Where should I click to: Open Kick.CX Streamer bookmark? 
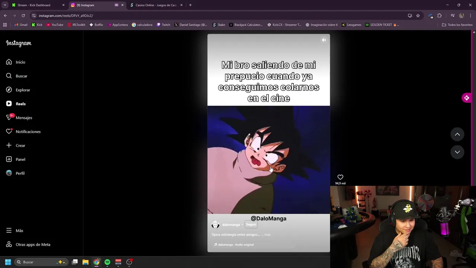tap(284, 25)
